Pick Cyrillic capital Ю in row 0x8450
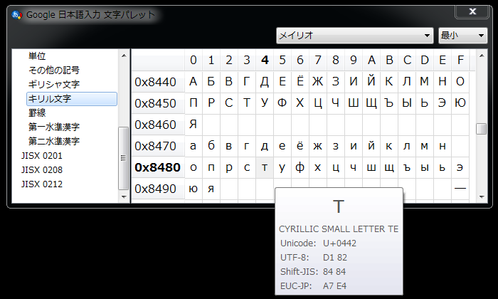 coord(460,103)
